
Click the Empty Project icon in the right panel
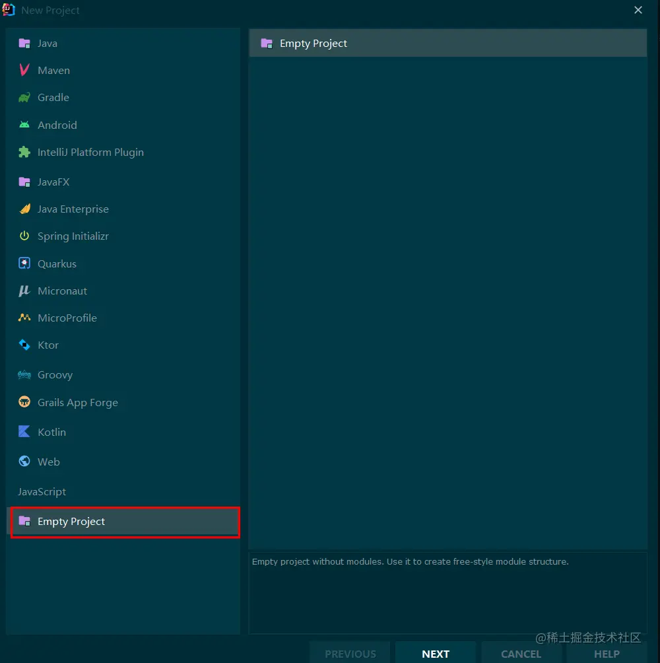pyautogui.click(x=267, y=43)
